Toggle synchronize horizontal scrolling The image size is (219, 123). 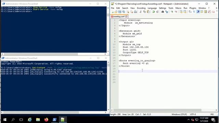[x=185, y=12]
